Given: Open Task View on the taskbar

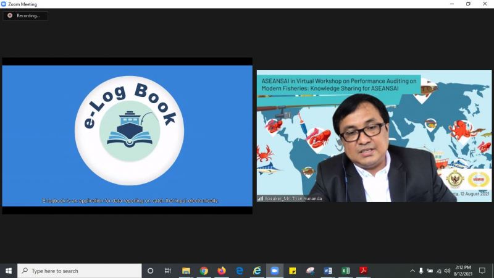Looking at the screenshot, I should pos(168,271).
